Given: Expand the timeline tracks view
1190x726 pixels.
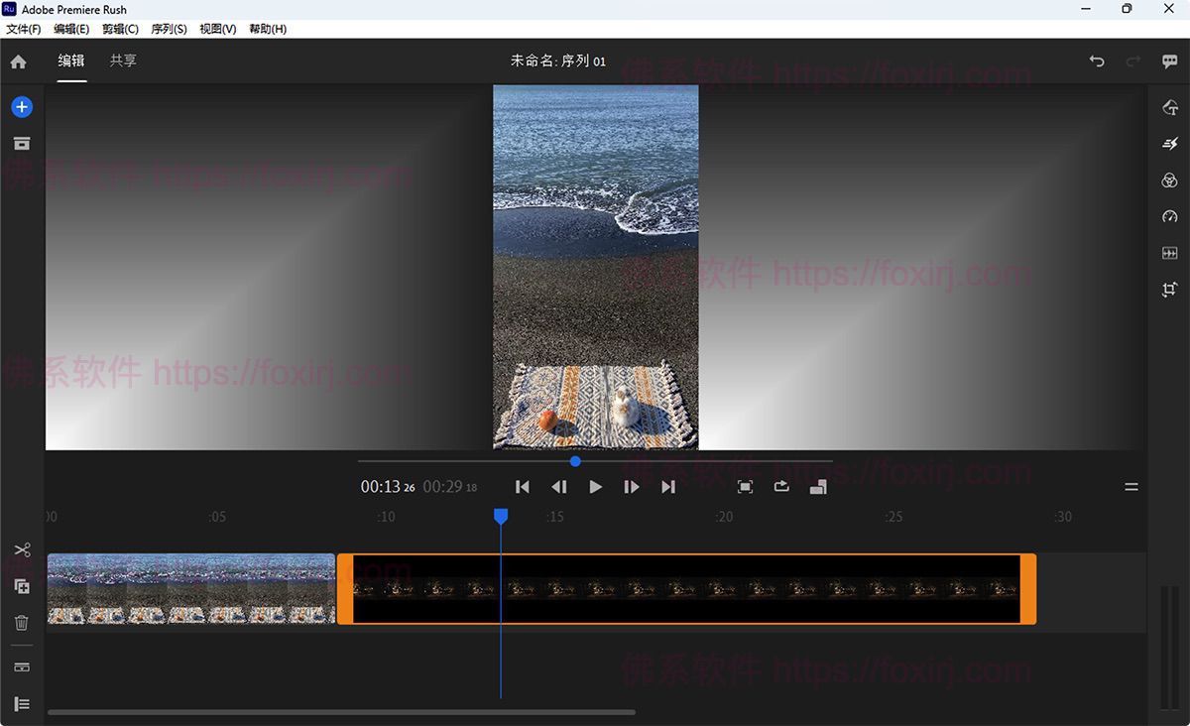Looking at the screenshot, I should pos(22,704).
